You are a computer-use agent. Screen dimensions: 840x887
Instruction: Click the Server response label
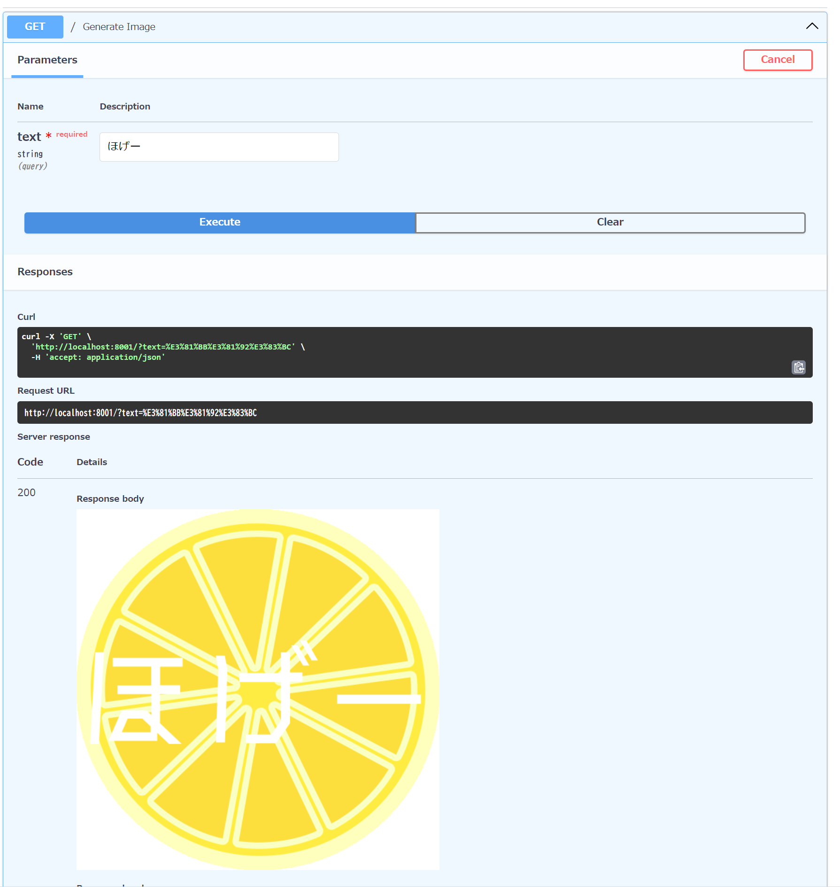pos(54,436)
